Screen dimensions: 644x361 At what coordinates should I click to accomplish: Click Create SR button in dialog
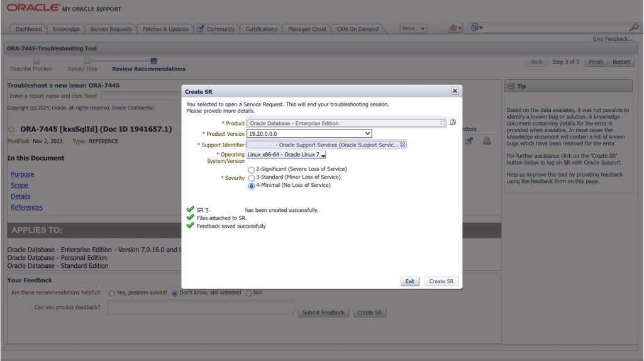441,281
